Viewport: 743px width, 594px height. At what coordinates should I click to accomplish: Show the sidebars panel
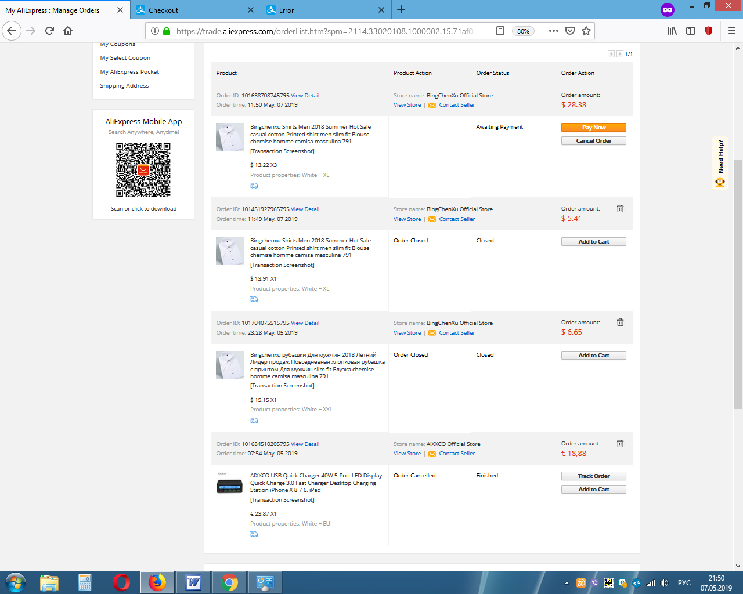point(691,31)
